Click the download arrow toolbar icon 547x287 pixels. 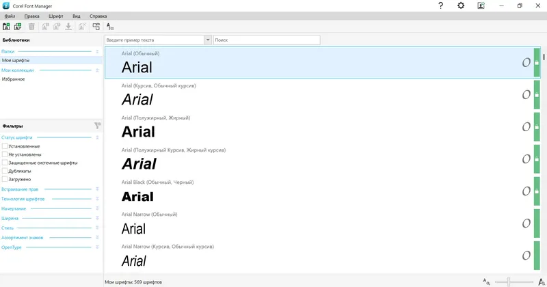tap(68, 27)
